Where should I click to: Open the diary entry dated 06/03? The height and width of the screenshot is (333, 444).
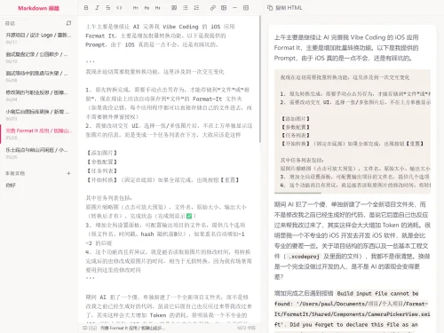38,115
